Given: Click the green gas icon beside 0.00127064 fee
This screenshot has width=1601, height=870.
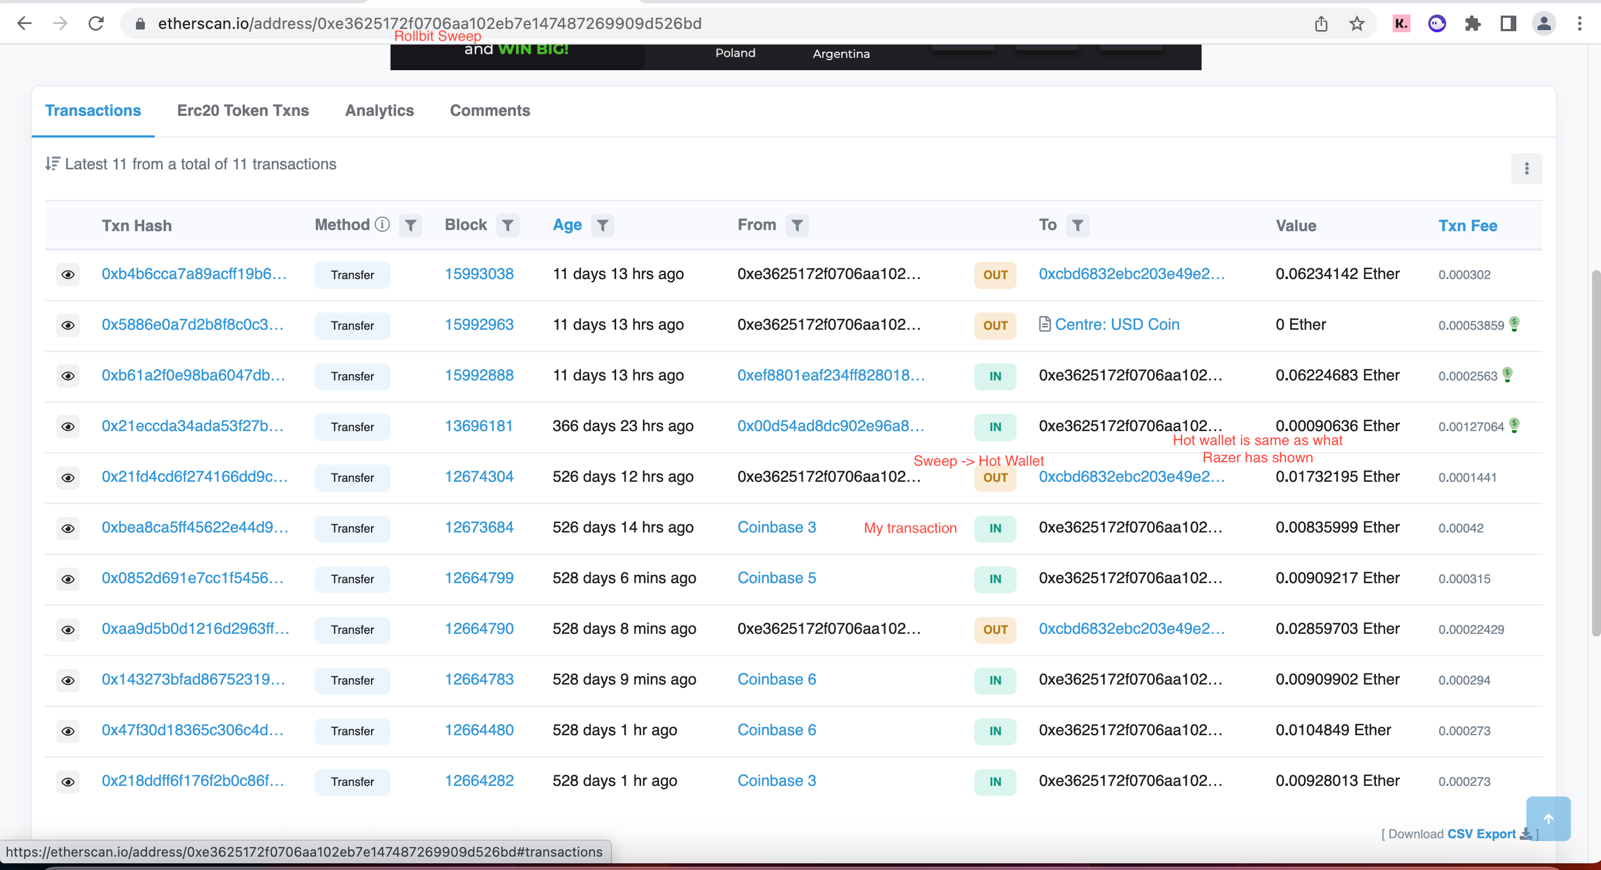Looking at the screenshot, I should (1515, 425).
